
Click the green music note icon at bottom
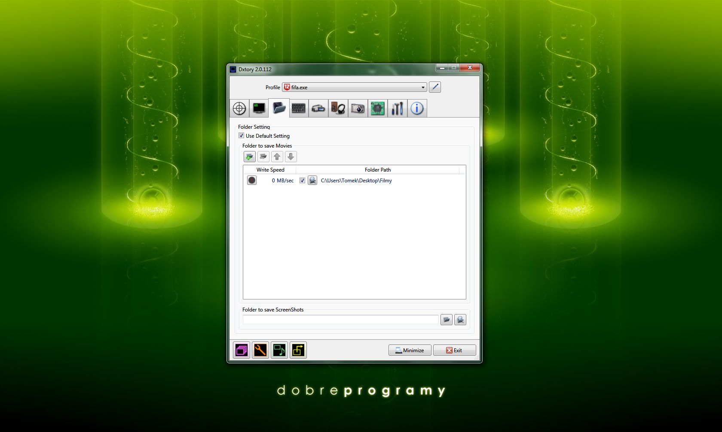(x=279, y=350)
